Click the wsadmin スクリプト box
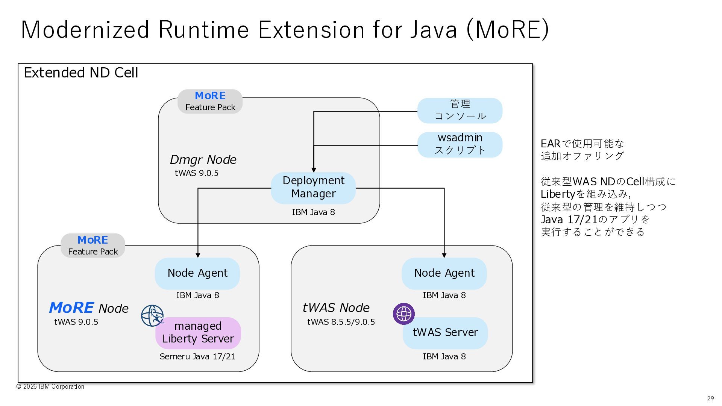 (x=460, y=144)
